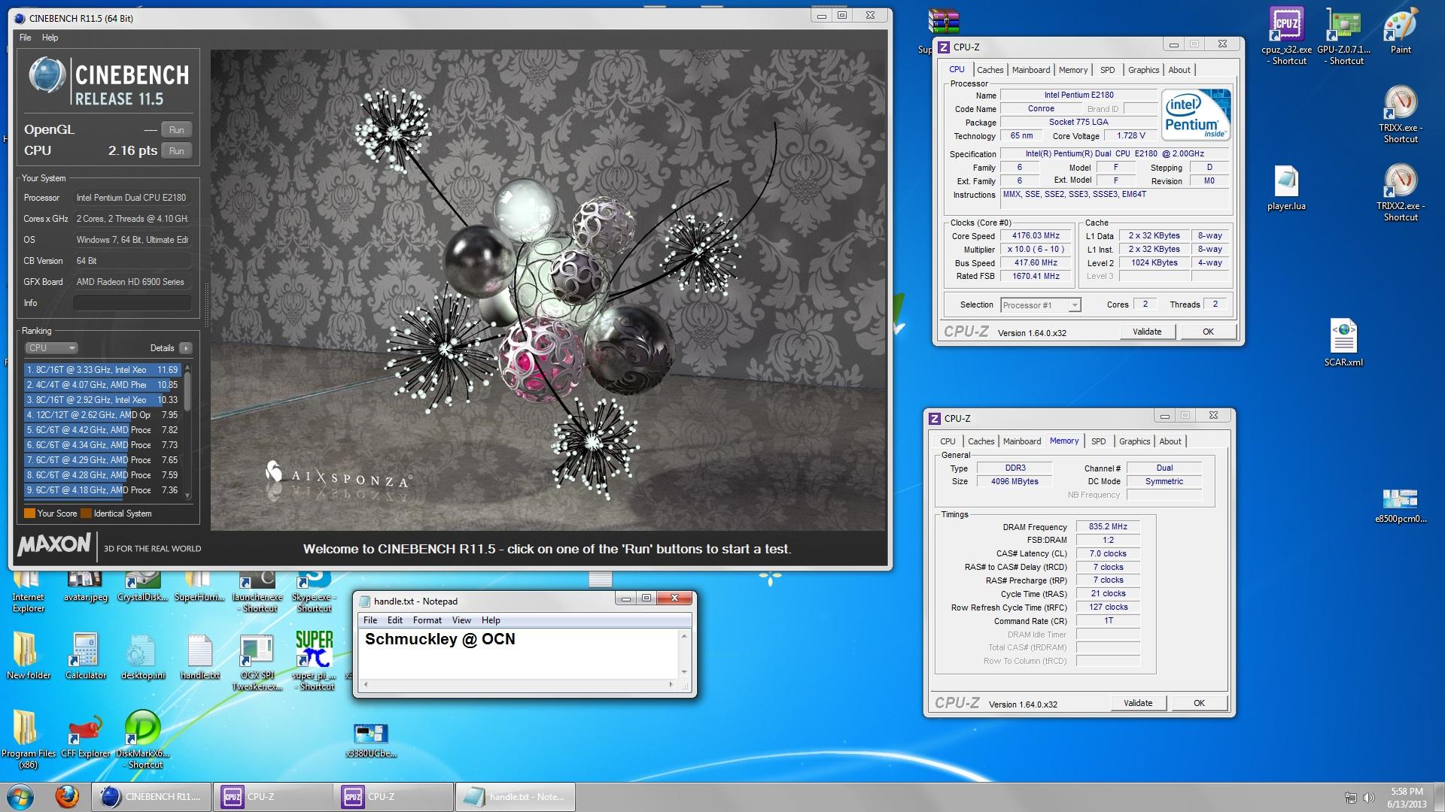Open Internet Explorer desktop icon

tap(28, 592)
